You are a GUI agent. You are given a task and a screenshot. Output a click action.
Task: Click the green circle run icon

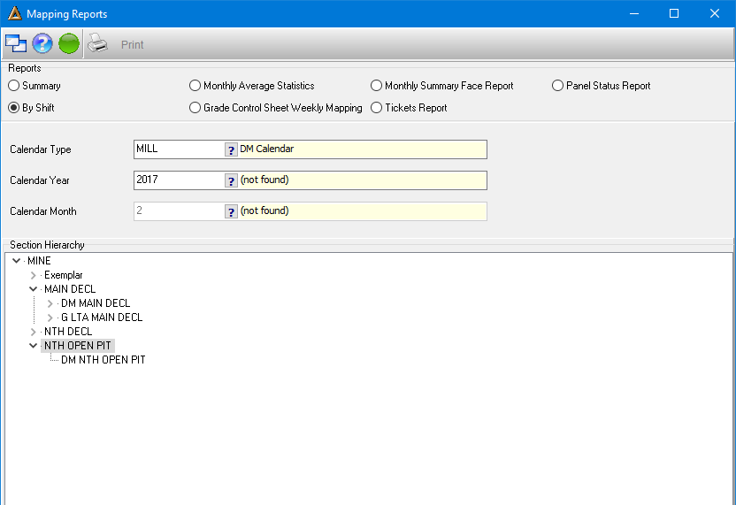tap(69, 43)
